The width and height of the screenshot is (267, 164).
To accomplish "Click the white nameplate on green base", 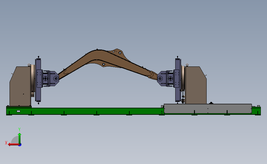I will point(18,111).
